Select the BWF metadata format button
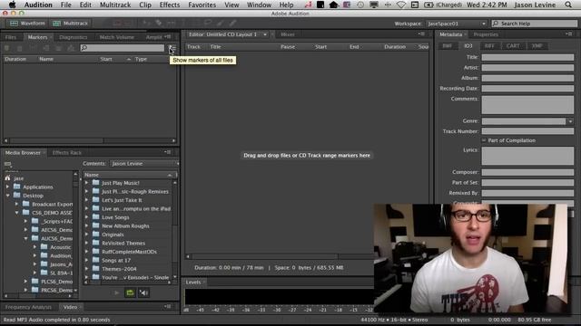The width and height of the screenshot is (581, 326). (448, 46)
